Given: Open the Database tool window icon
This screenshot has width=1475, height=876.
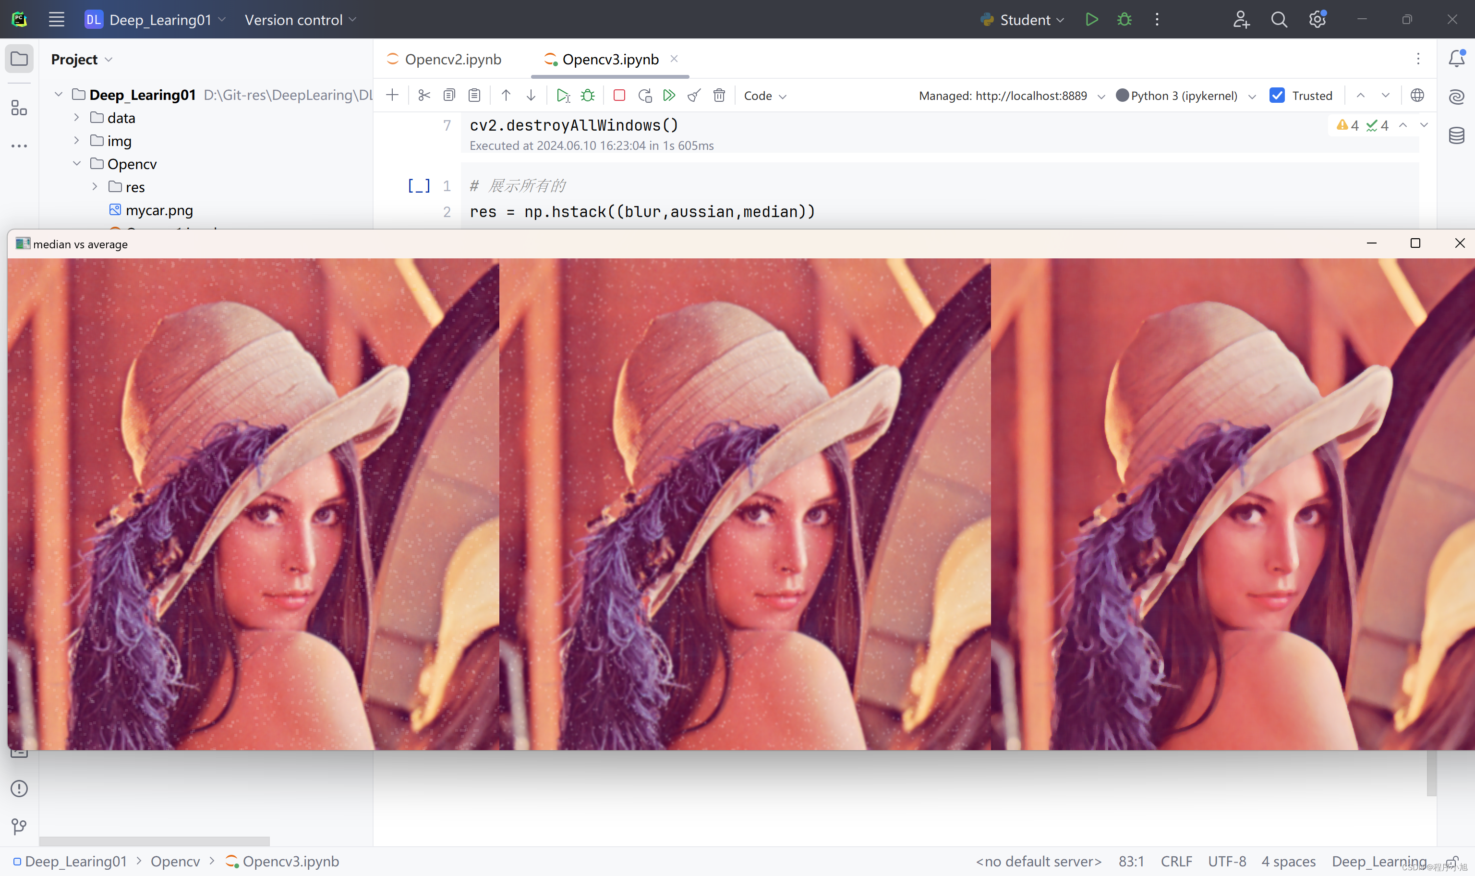Looking at the screenshot, I should point(1456,136).
